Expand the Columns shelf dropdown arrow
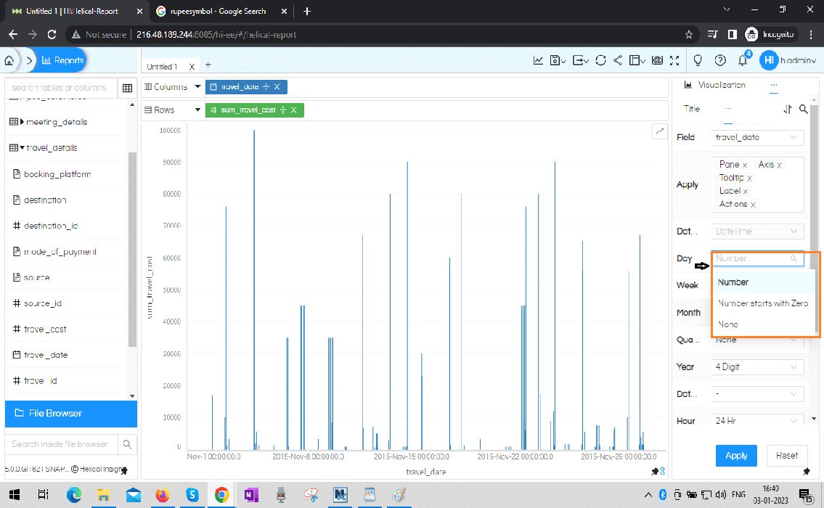The height and width of the screenshot is (508, 824). click(x=197, y=86)
